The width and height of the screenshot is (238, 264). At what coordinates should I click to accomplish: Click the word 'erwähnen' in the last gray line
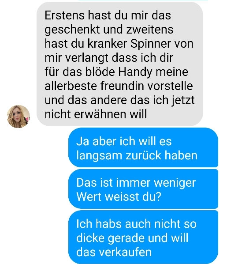tap(100, 114)
